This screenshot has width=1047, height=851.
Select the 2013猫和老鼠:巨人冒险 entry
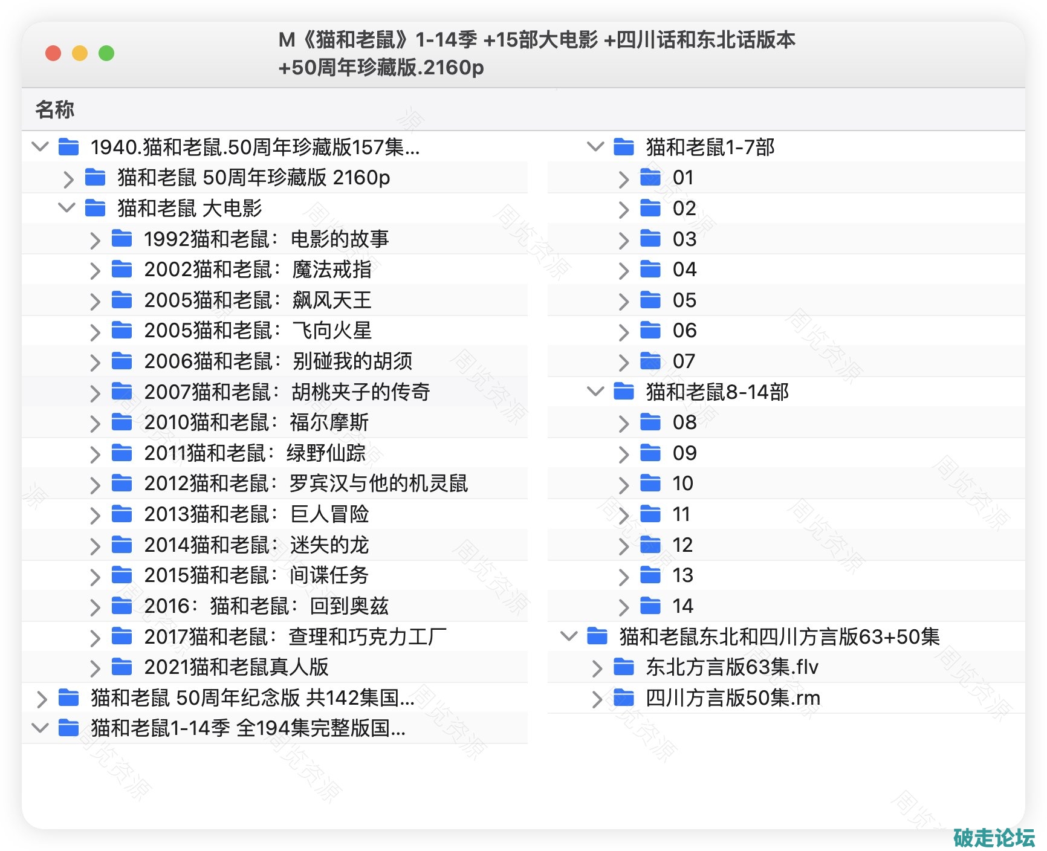256,514
